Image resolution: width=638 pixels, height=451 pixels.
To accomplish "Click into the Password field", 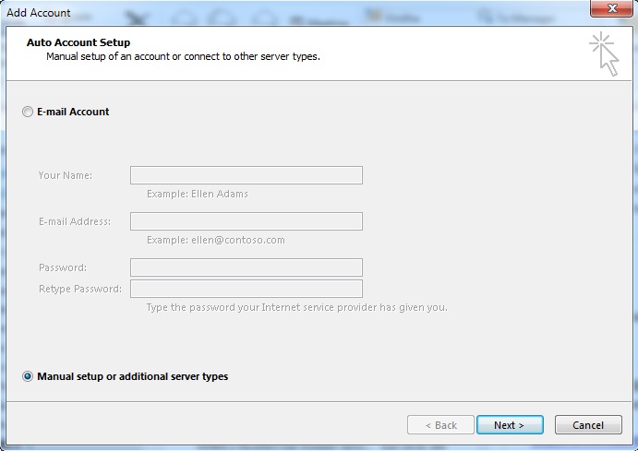I will point(247,267).
